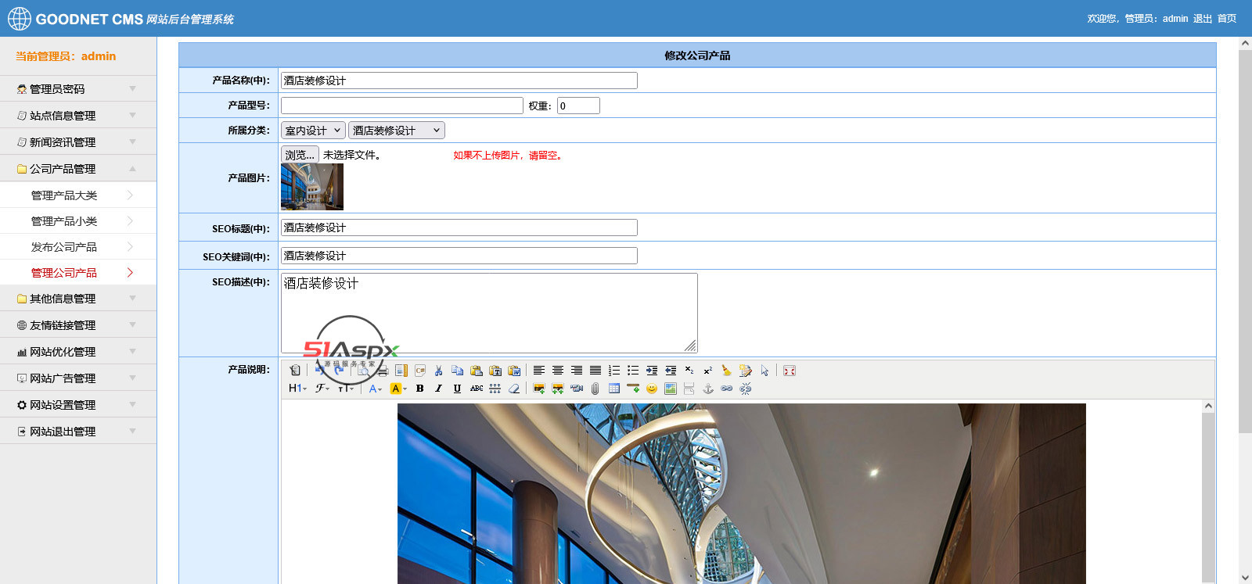This screenshot has height=584, width=1252.
Task: Italicize the selected text
Action: [439, 389]
